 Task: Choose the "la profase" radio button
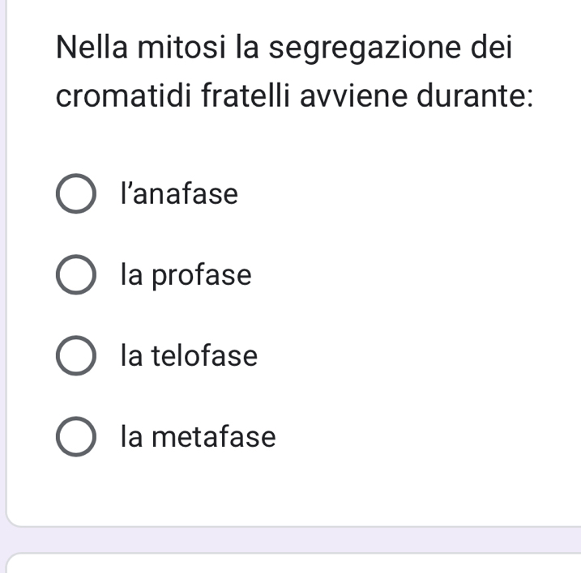pos(75,276)
